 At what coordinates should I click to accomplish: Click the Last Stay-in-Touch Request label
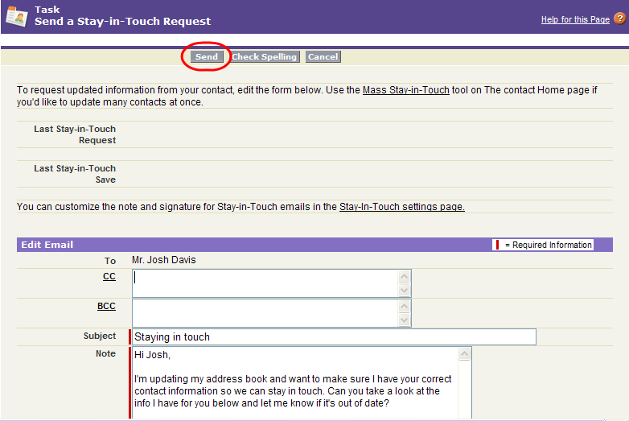click(x=75, y=134)
